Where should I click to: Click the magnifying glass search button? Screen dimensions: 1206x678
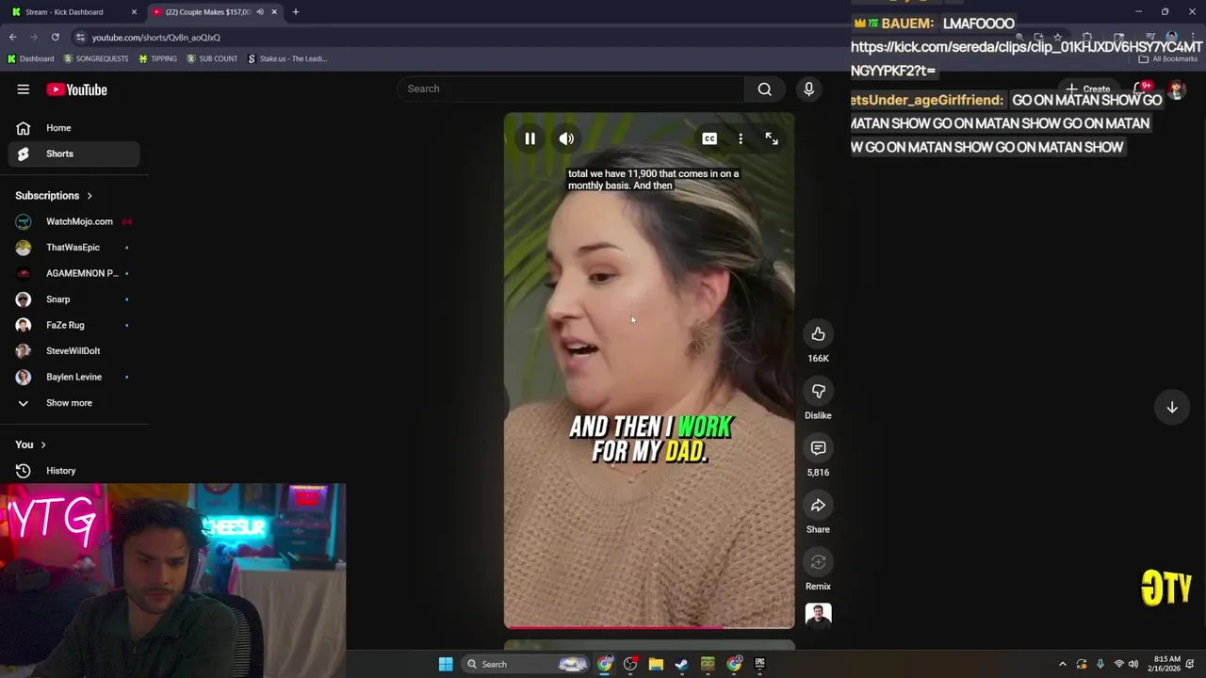click(764, 89)
